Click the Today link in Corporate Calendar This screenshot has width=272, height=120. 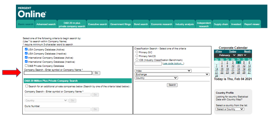[232, 52]
